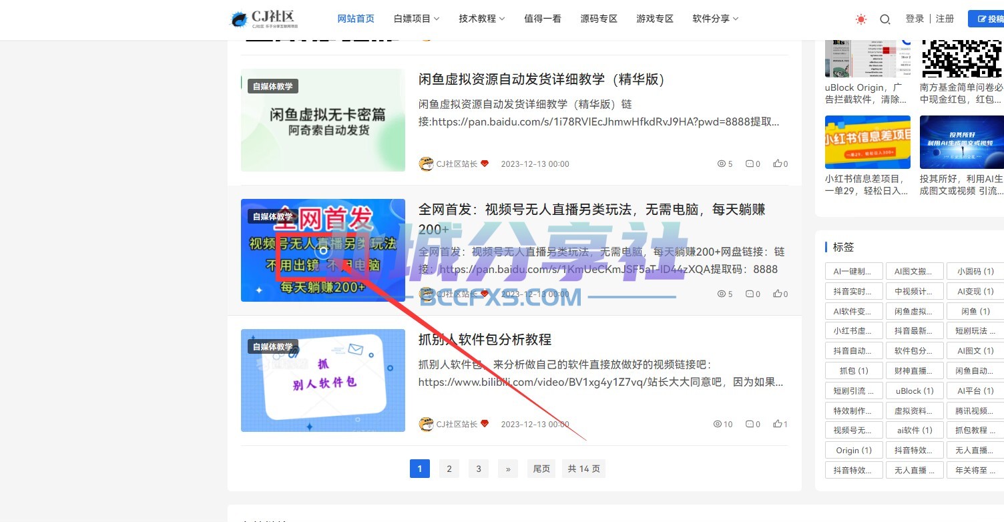This screenshot has width=1004, height=522.
Task: Open the 抓别人软件包 article thumbnail
Action: 323,380
